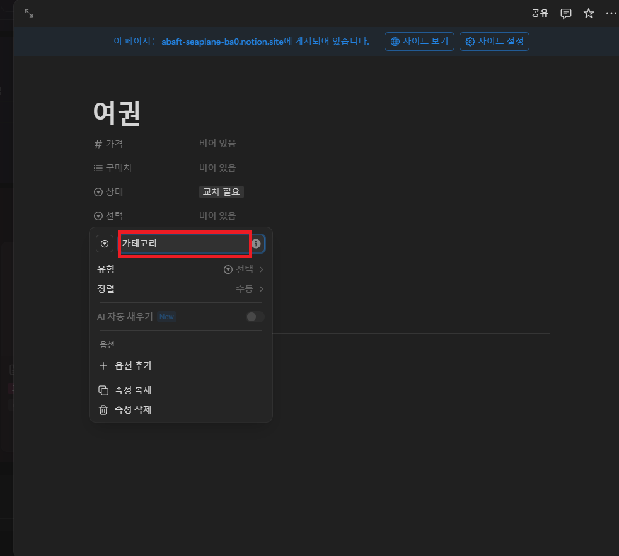Open the comments icon in top bar
Screen dimensions: 619x556
point(565,13)
